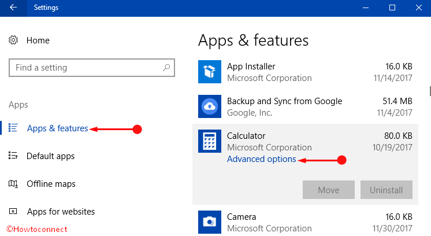
Task: Click the Move button
Action: tap(329, 190)
